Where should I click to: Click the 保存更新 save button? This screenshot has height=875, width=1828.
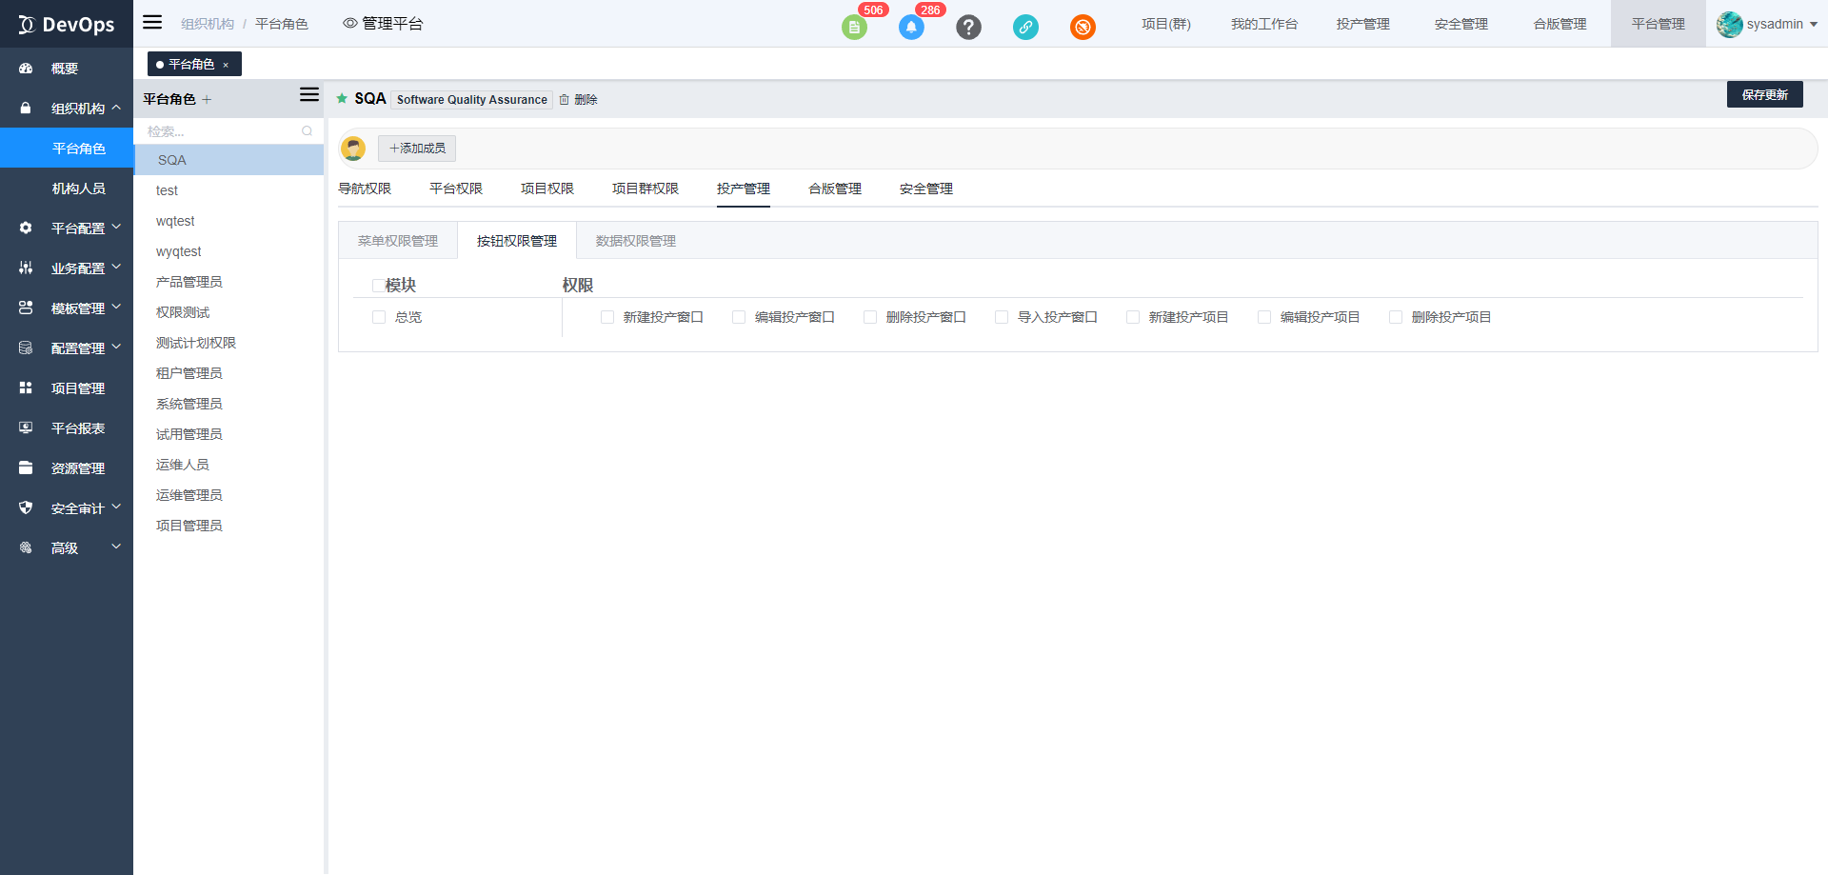[x=1764, y=94]
